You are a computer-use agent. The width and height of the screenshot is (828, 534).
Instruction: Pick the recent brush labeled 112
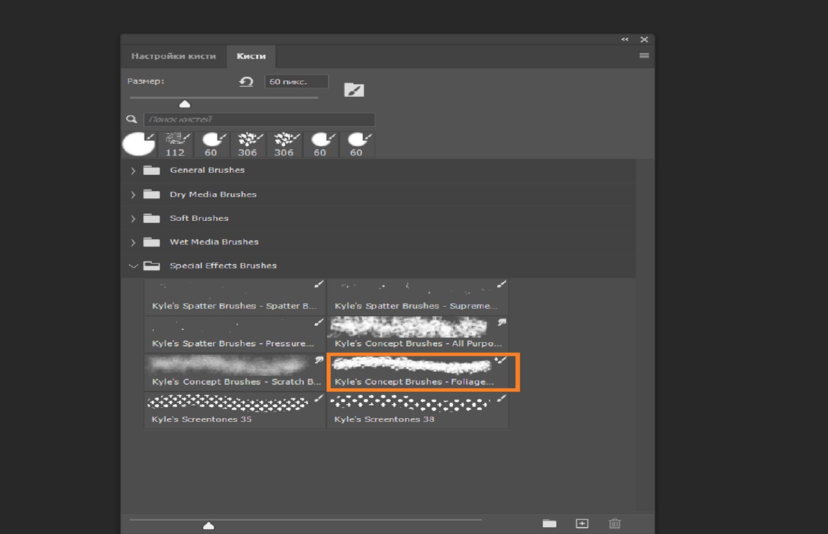coord(176,144)
